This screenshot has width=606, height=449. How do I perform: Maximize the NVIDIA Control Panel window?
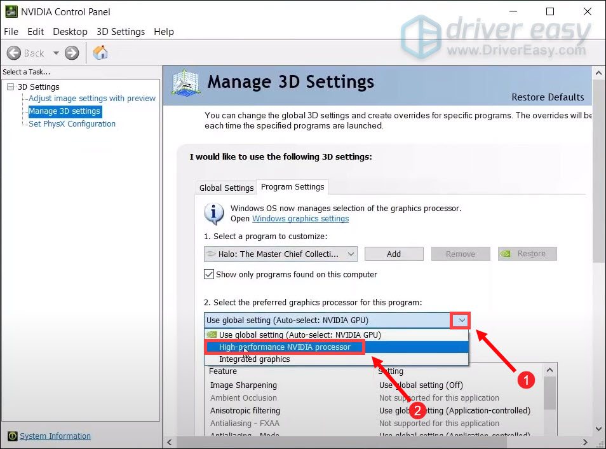(x=550, y=11)
